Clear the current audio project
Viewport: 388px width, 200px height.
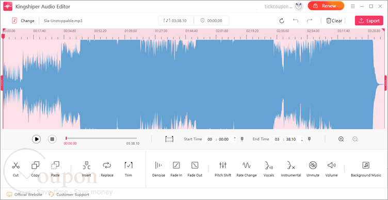point(334,21)
